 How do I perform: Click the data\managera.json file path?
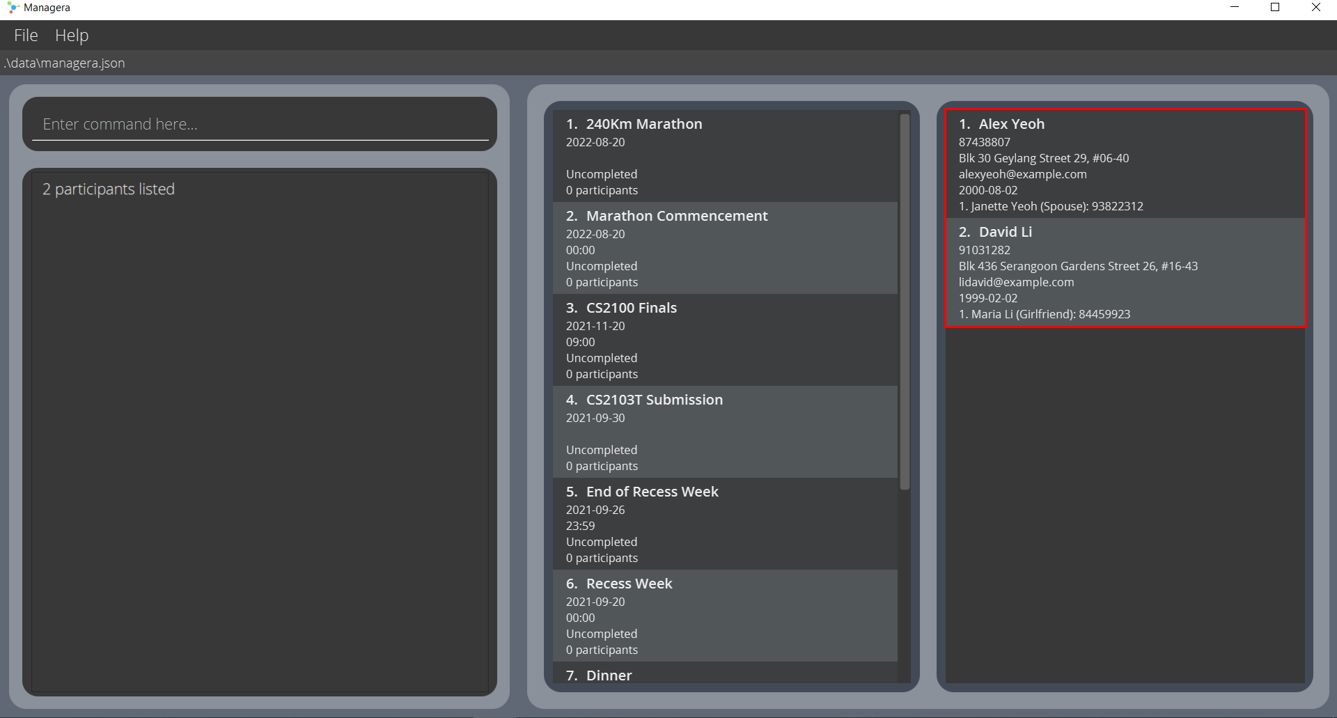65,63
